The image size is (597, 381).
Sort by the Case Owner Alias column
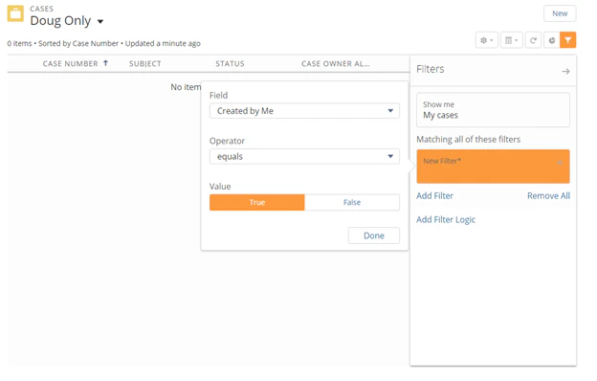(336, 63)
